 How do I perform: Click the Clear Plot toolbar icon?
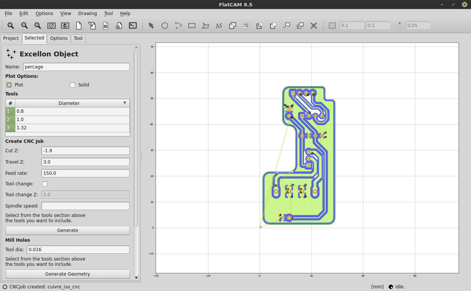52,26
